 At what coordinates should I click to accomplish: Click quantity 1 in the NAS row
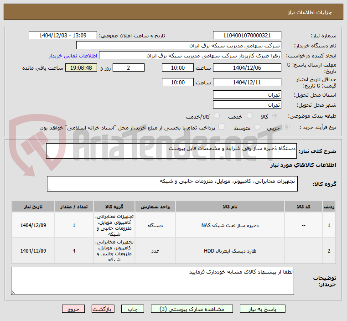click(x=74, y=225)
